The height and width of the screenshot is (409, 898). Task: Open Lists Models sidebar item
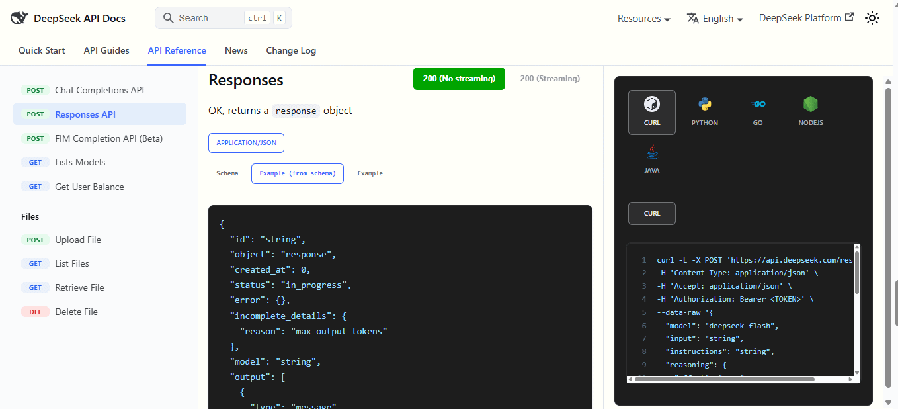click(100, 162)
